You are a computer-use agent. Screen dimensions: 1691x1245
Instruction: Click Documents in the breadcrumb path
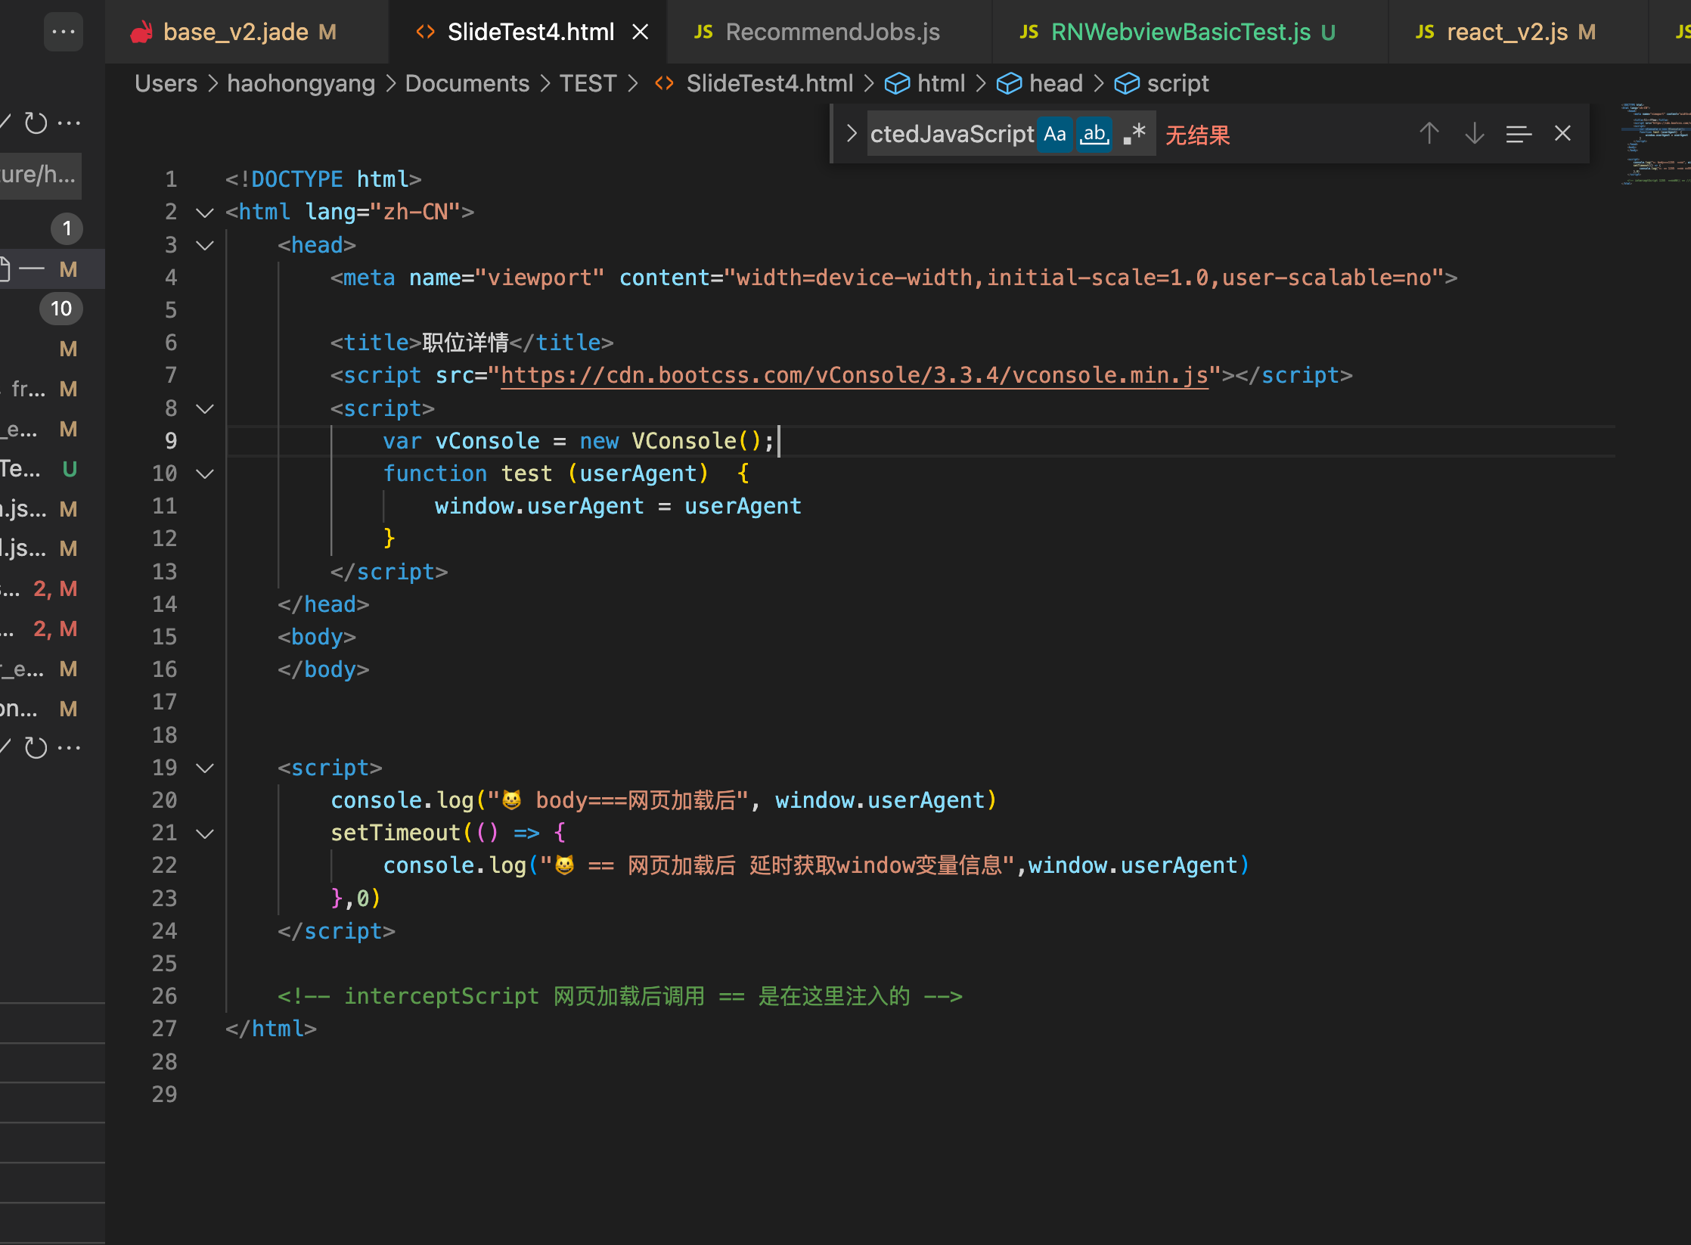[x=467, y=83]
